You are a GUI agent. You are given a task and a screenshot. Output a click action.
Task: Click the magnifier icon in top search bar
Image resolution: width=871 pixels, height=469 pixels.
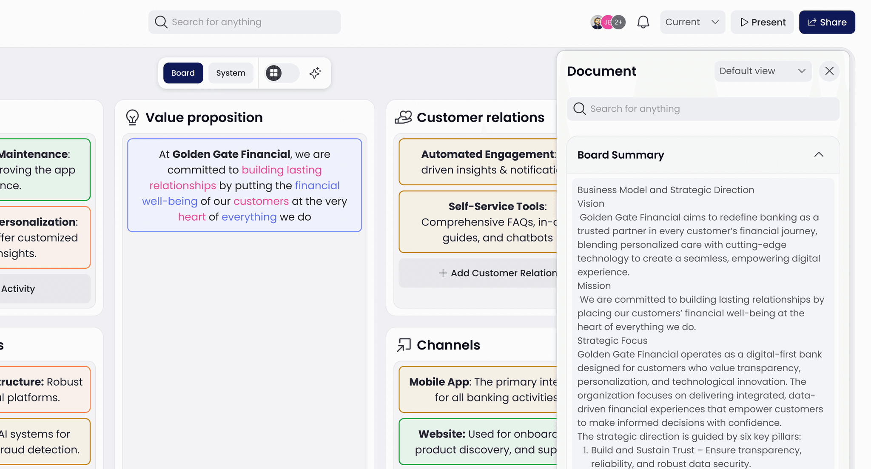161,22
